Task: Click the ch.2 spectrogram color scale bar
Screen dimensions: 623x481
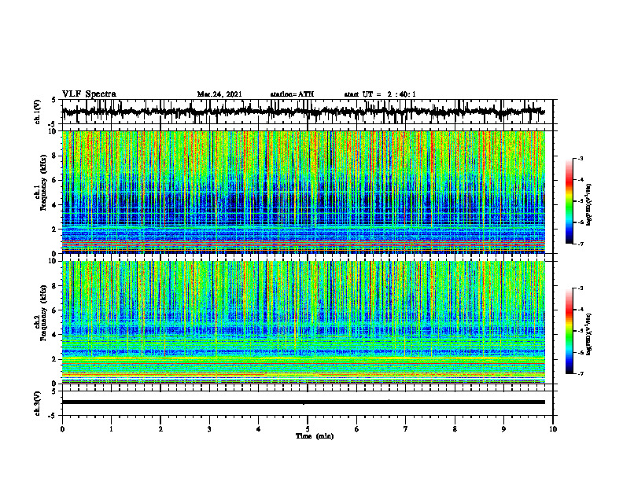Action: coord(570,331)
